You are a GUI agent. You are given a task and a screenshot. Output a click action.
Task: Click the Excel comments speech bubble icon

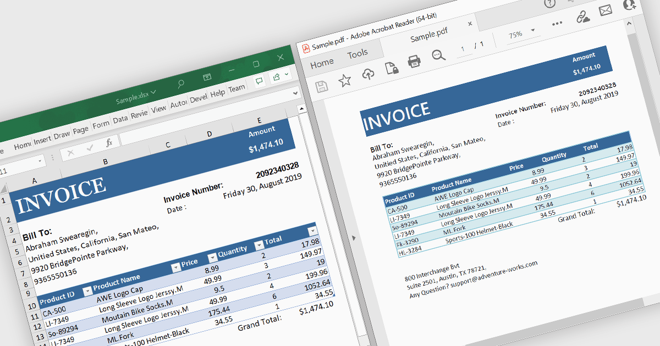point(258,81)
